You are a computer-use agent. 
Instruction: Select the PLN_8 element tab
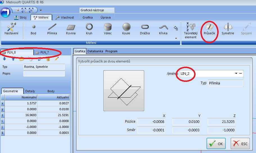17,52
